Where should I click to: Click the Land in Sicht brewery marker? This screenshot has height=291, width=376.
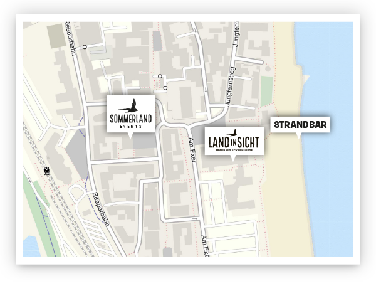[233, 140]
